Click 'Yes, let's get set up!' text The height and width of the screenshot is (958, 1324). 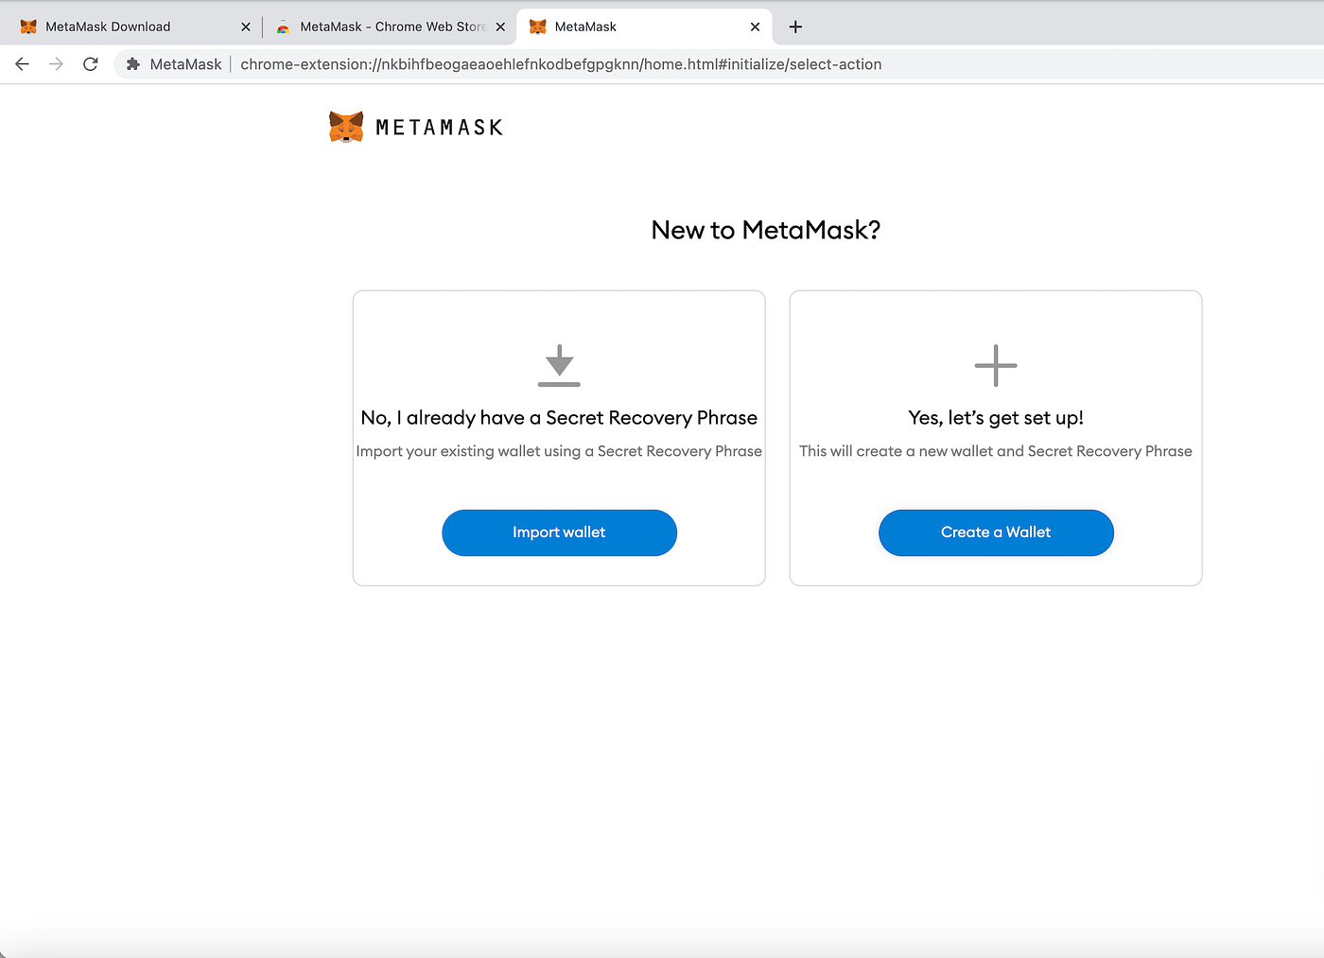tap(996, 418)
